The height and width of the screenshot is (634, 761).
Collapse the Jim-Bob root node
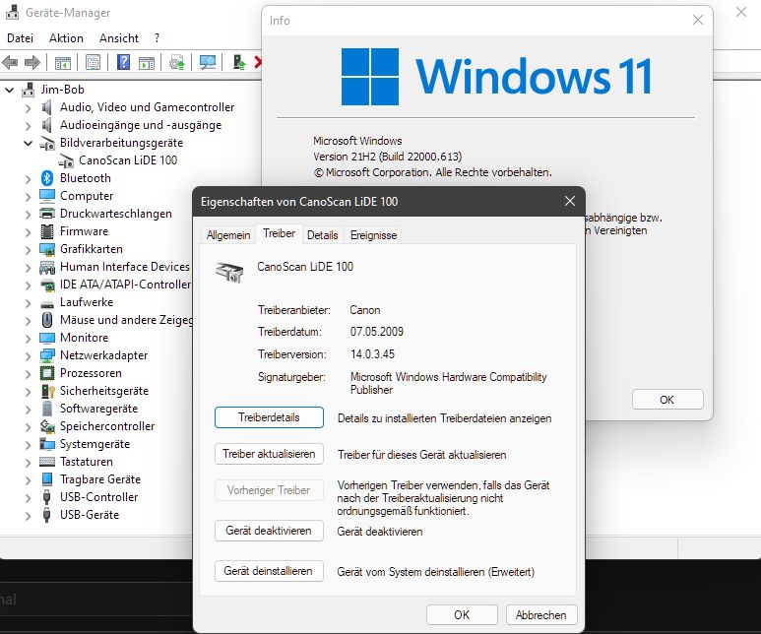(9, 90)
